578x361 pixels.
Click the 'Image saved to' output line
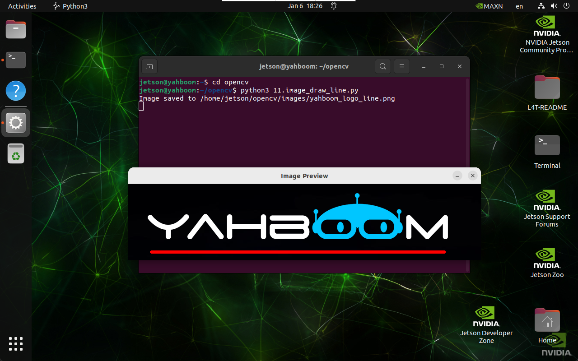click(267, 98)
